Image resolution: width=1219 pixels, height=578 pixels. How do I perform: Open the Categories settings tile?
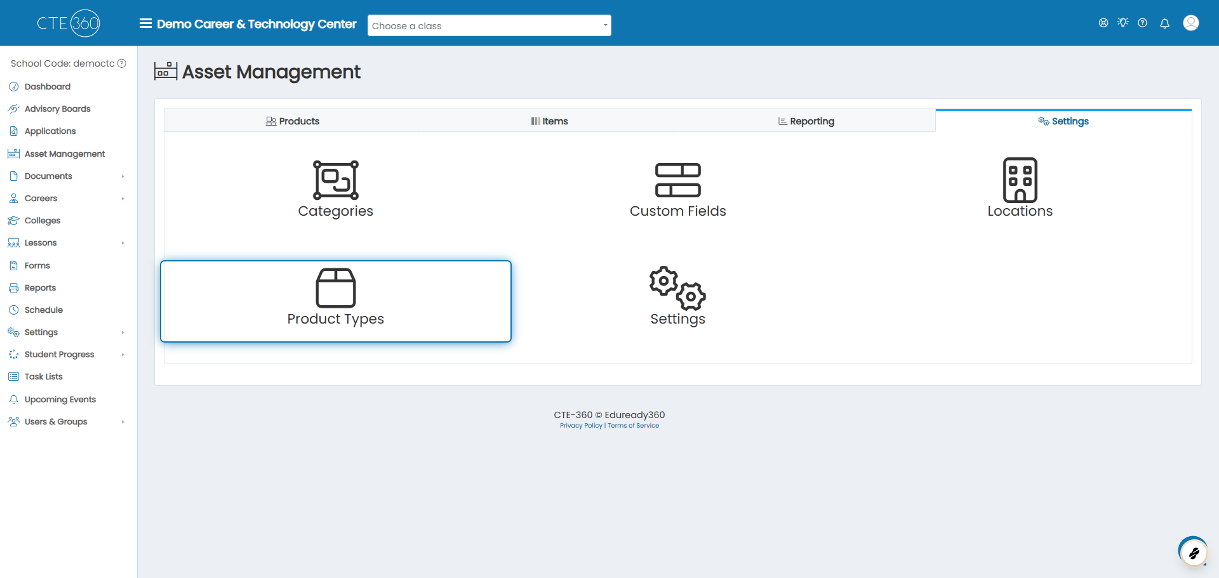pyautogui.click(x=336, y=188)
